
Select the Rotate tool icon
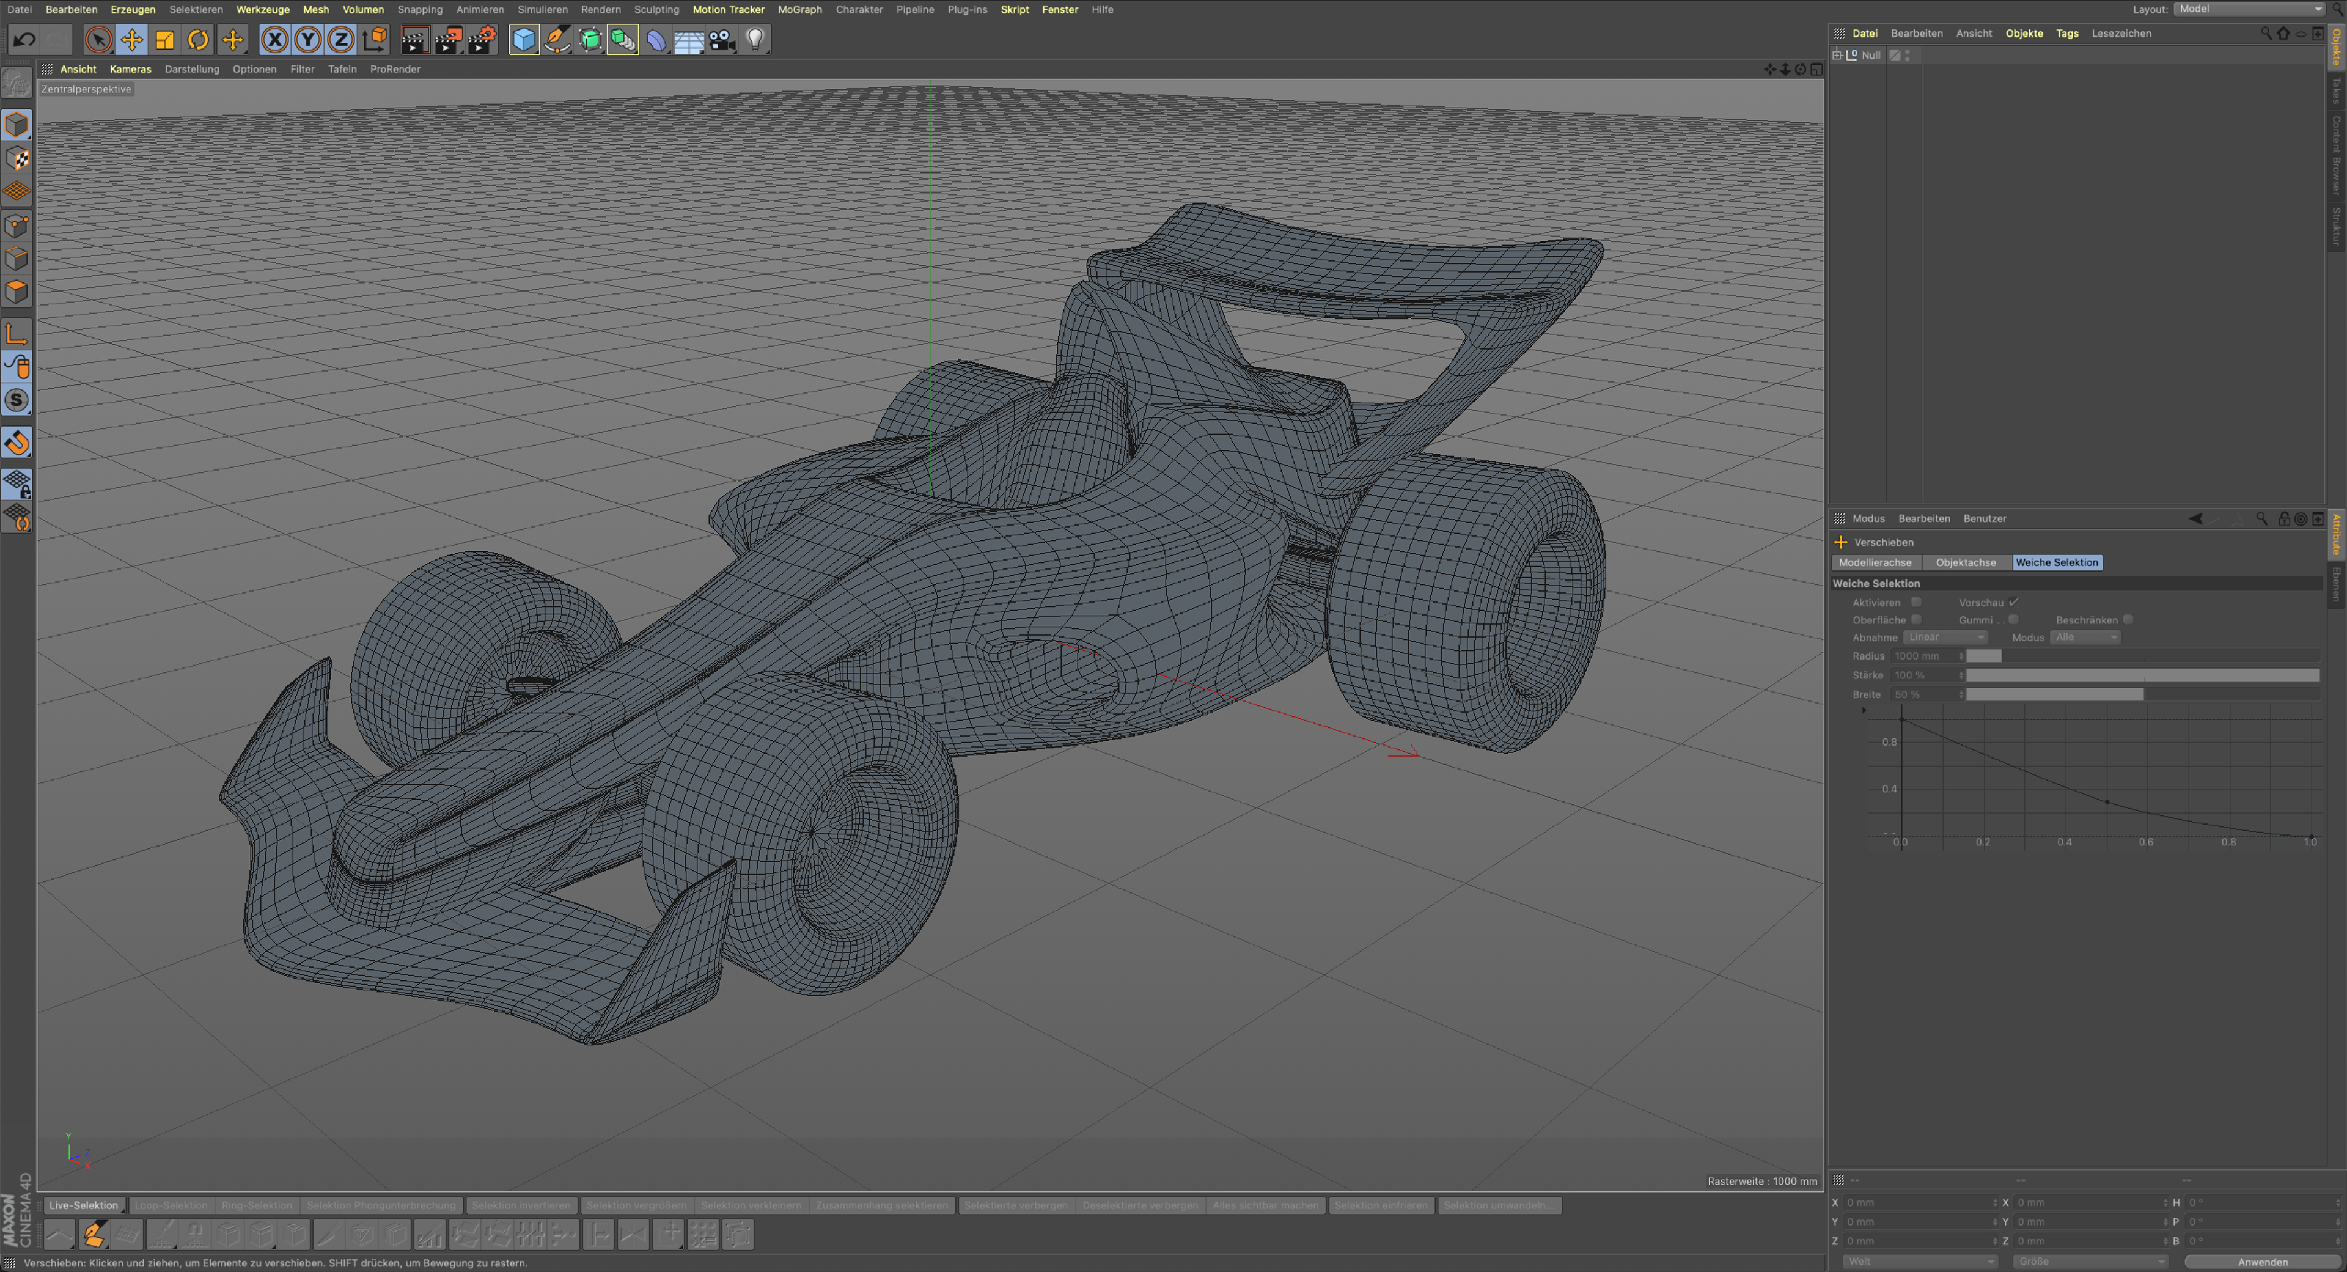[x=197, y=39]
